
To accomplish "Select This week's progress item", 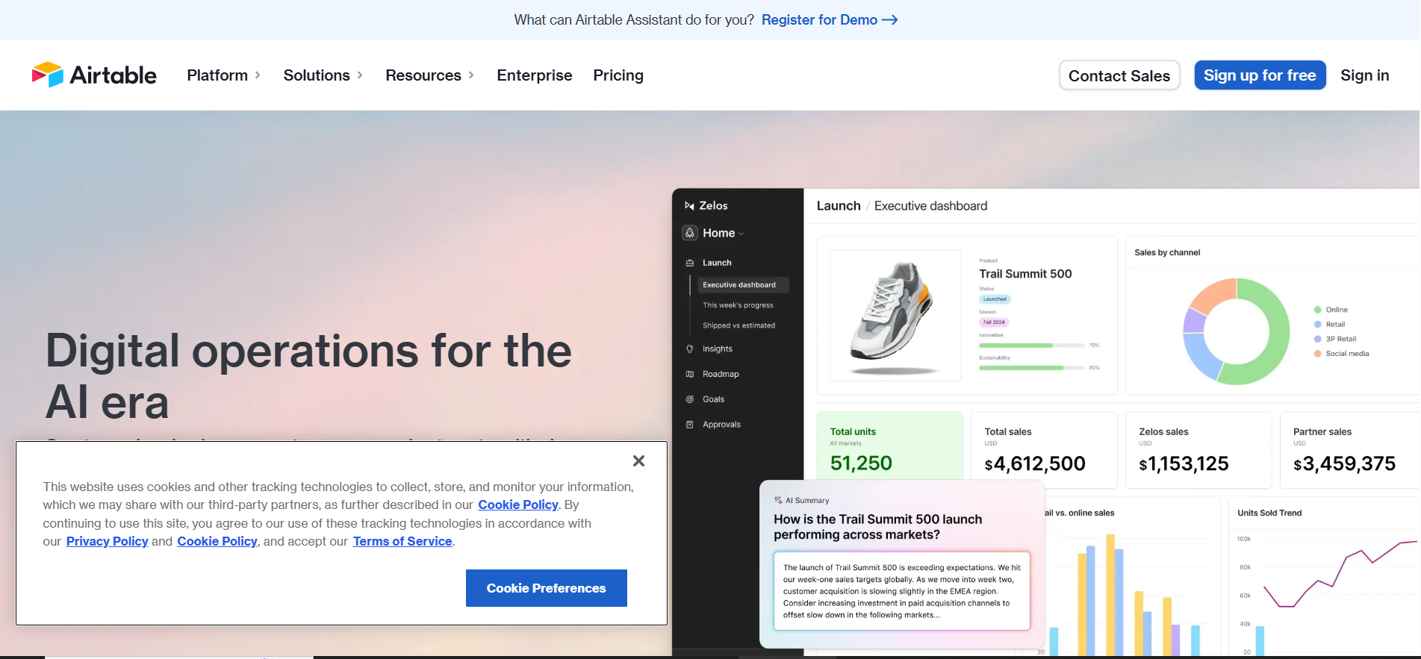I will (738, 305).
